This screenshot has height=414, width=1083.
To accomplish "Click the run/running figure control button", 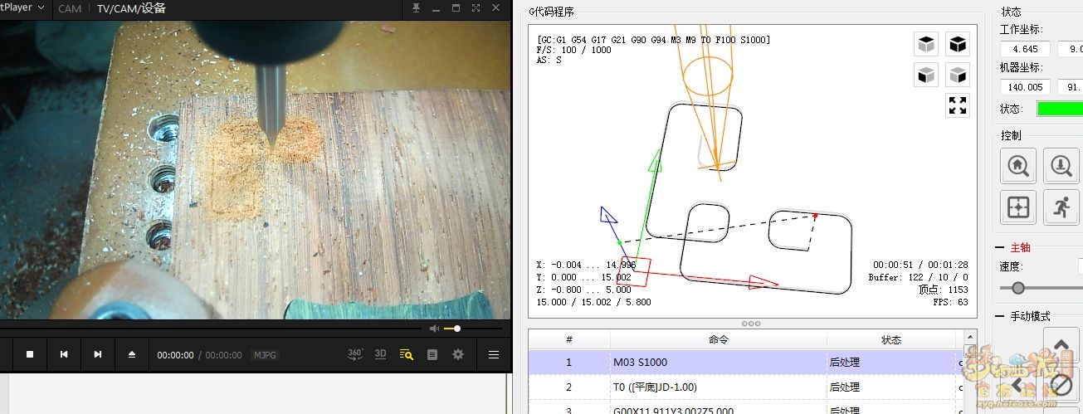I will pos(1061,207).
